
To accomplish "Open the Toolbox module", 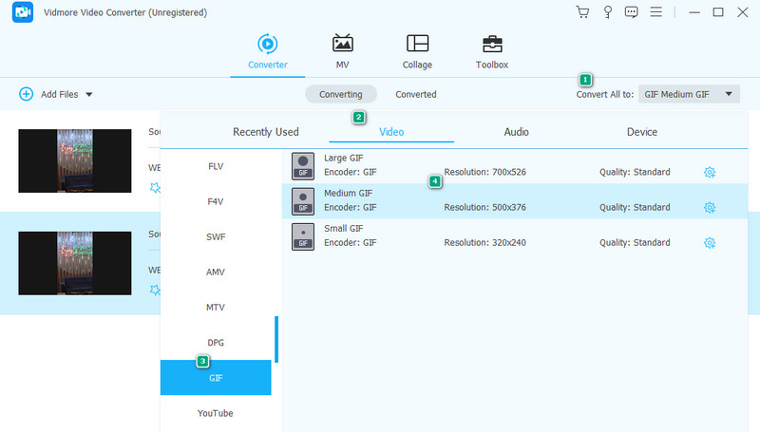I will point(491,51).
